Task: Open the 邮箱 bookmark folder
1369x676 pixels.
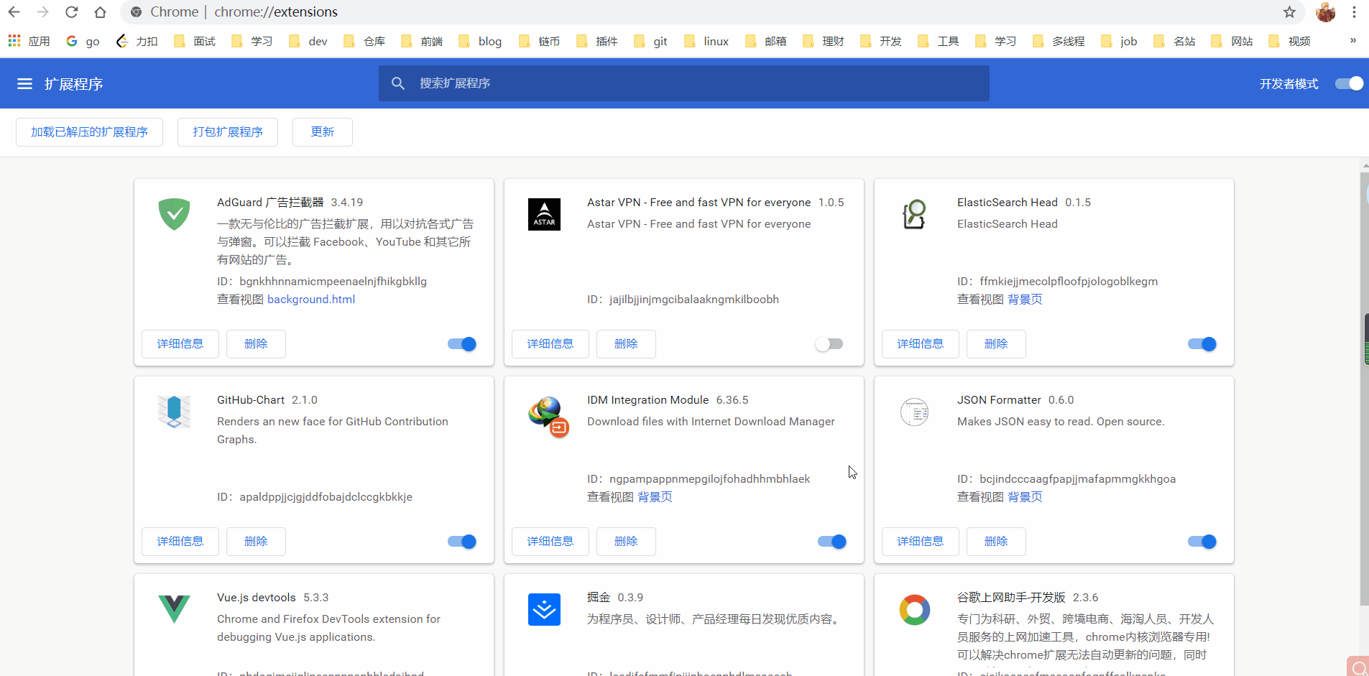Action: [x=766, y=41]
